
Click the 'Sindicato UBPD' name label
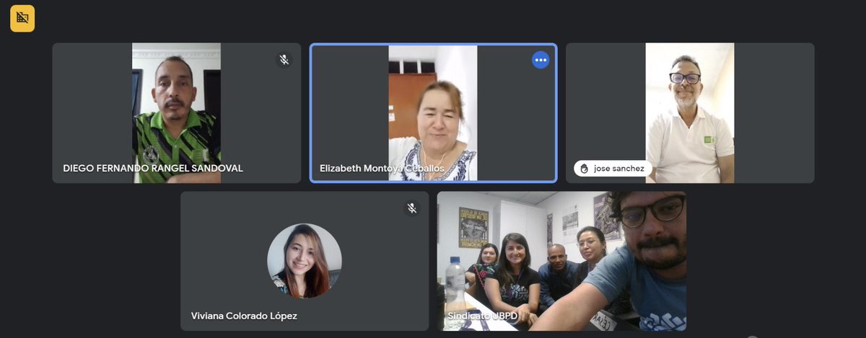click(x=482, y=316)
